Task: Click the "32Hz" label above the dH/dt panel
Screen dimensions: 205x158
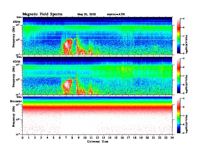Action: (19, 17)
